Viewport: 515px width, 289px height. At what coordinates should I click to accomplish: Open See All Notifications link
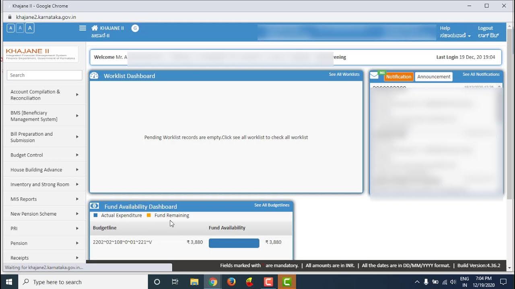[x=481, y=74]
